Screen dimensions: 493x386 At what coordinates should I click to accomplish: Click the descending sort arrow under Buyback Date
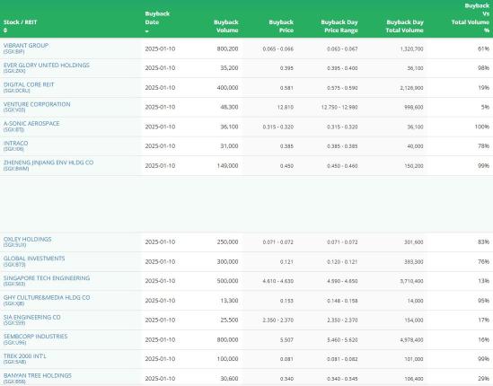(x=147, y=31)
